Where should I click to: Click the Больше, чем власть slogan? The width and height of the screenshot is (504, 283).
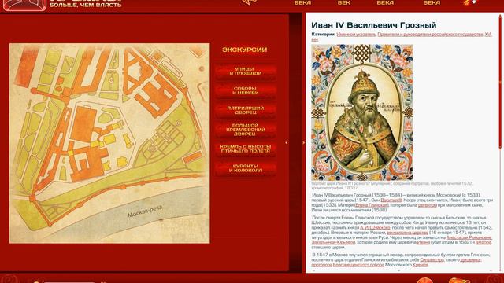coord(86,6)
